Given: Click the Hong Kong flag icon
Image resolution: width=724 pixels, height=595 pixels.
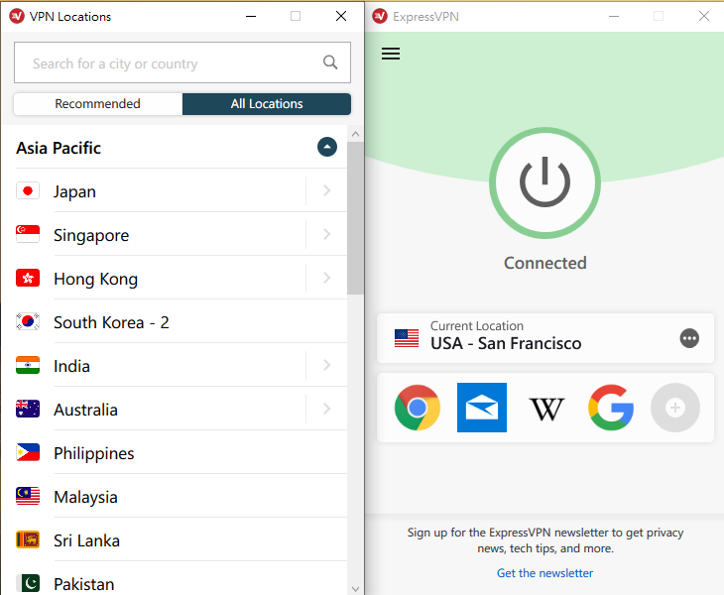Looking at the screenshot, I should 28,278.
